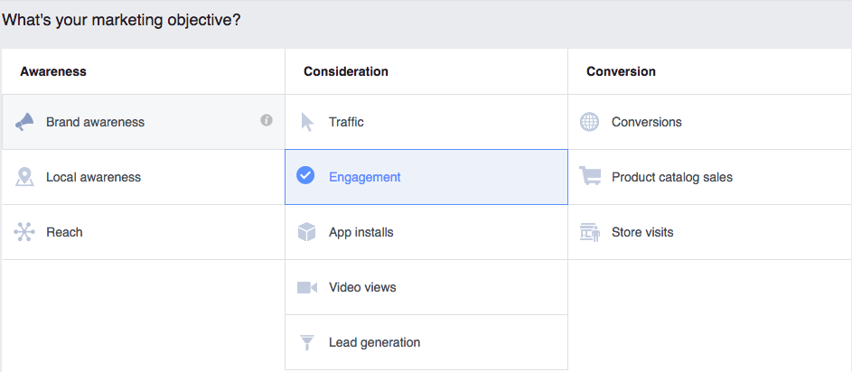The image size is (852, 372).
Task: Click the Reach network icon
Action: point(24,232)
